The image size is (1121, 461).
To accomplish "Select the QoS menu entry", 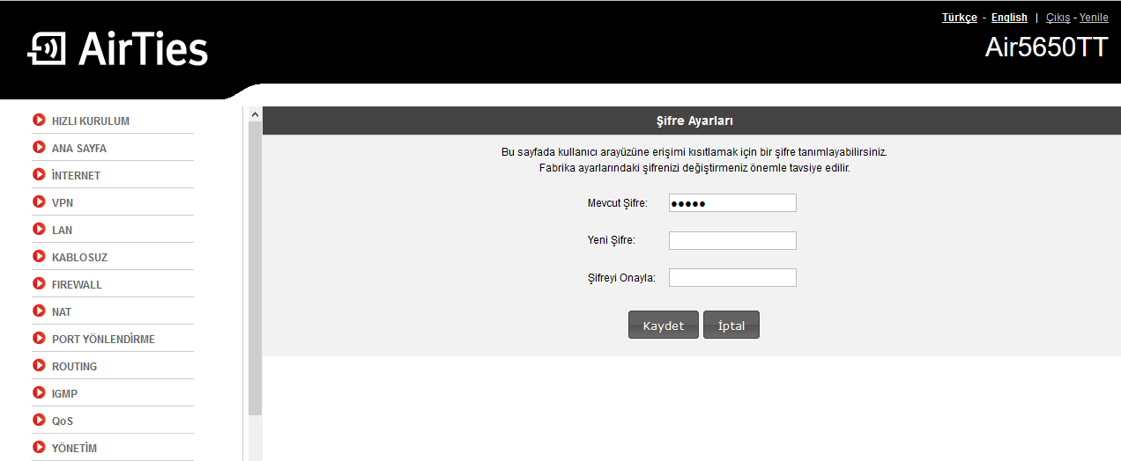I will [x=63, y=421].
